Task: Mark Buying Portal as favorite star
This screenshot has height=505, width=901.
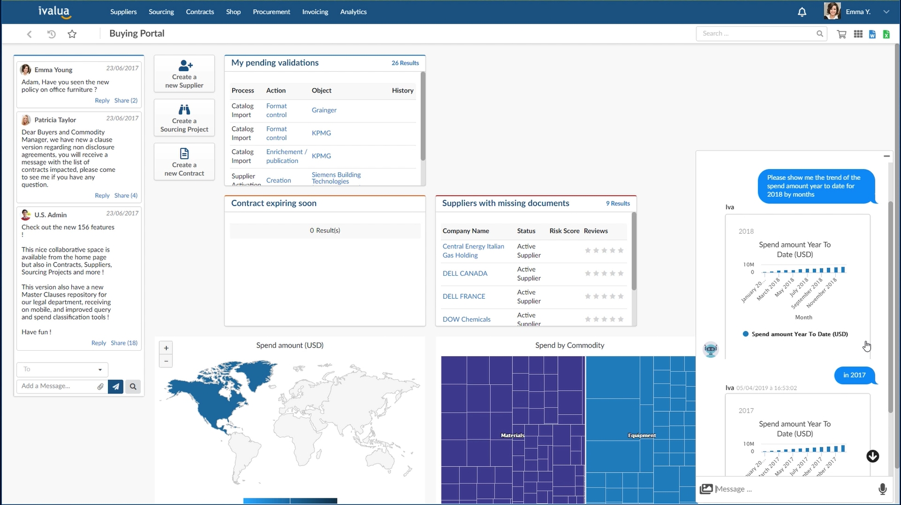Action: coord(72,34)
